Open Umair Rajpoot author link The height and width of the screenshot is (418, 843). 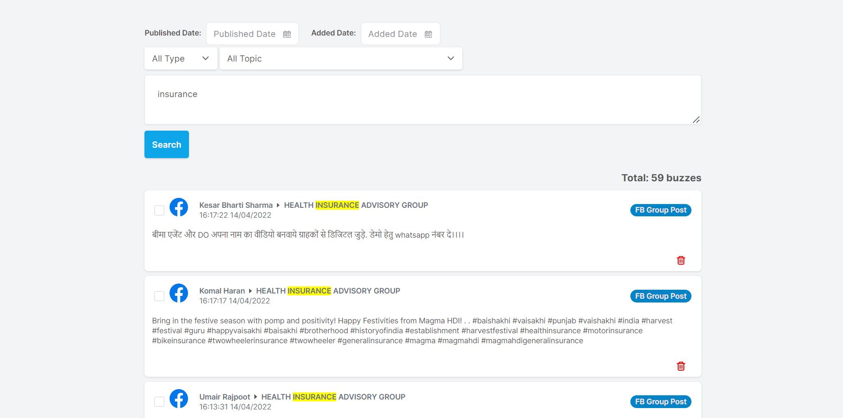pos(224,397)
